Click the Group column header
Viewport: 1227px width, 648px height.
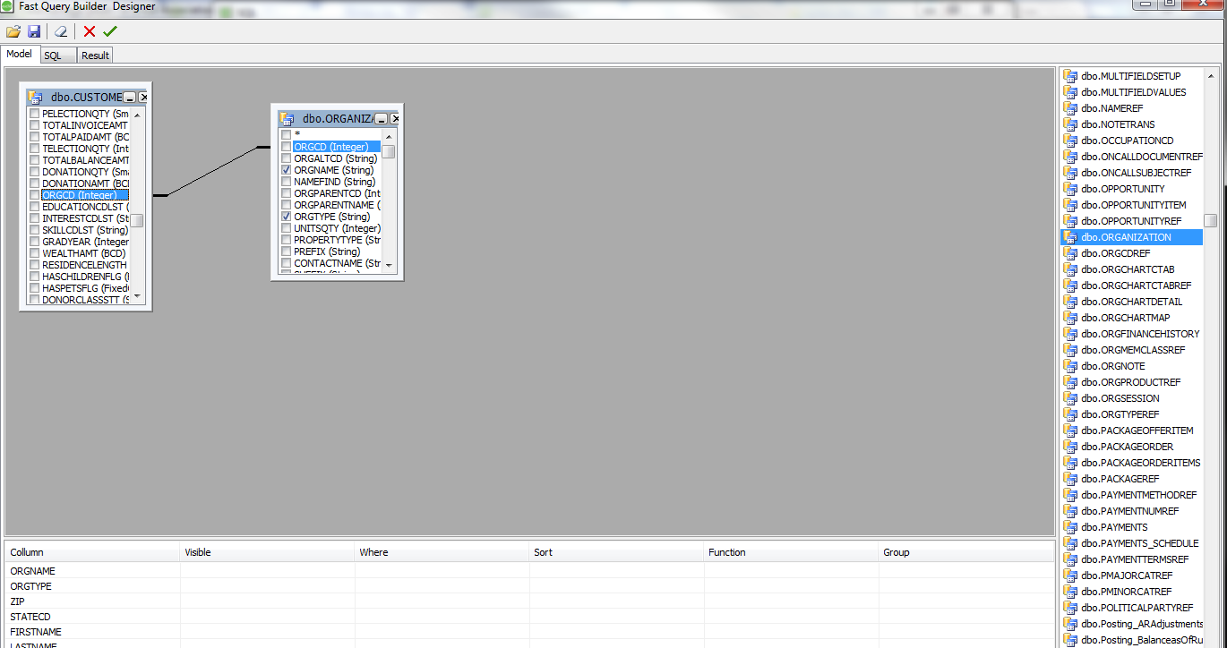965,552
